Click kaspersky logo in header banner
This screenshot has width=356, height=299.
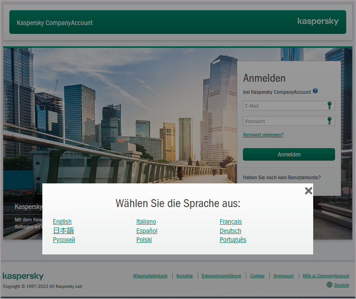pyautogui.click(x=318, y=21)
